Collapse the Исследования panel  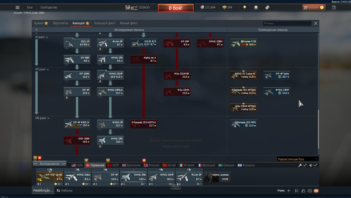coord(49,164)
